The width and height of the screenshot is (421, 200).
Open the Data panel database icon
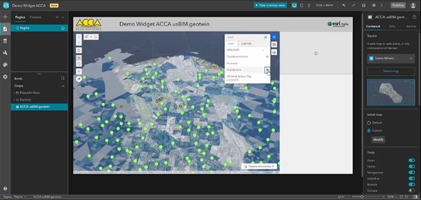(x=5, y=41)
